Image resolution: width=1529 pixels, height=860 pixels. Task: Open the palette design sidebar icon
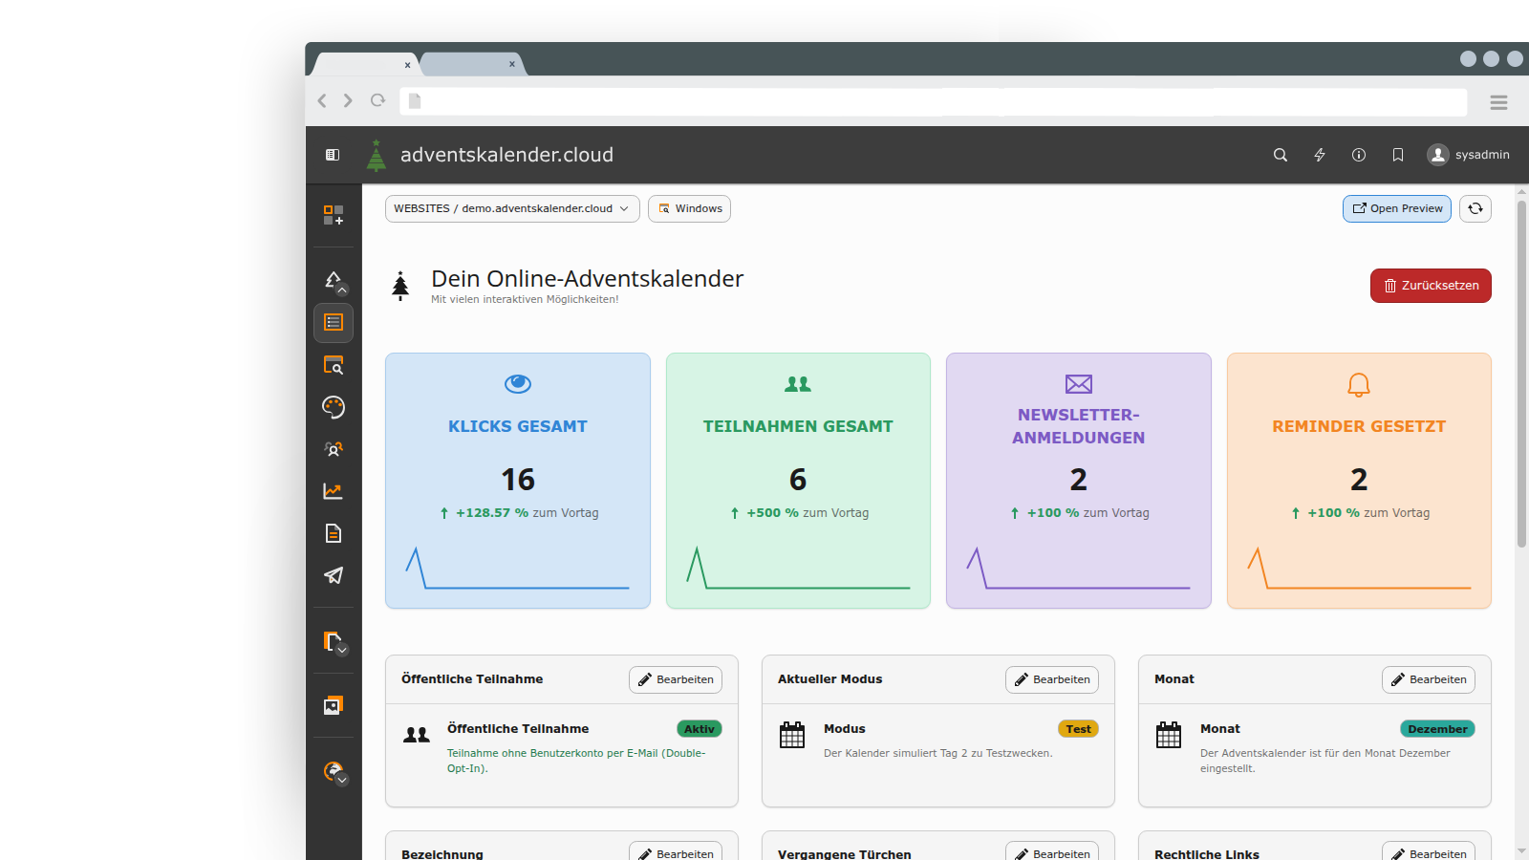pos(334,407)
